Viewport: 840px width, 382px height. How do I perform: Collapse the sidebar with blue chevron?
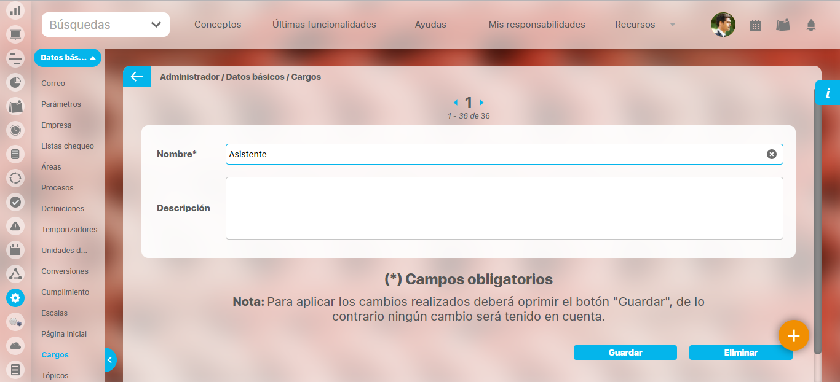(109, 360)
